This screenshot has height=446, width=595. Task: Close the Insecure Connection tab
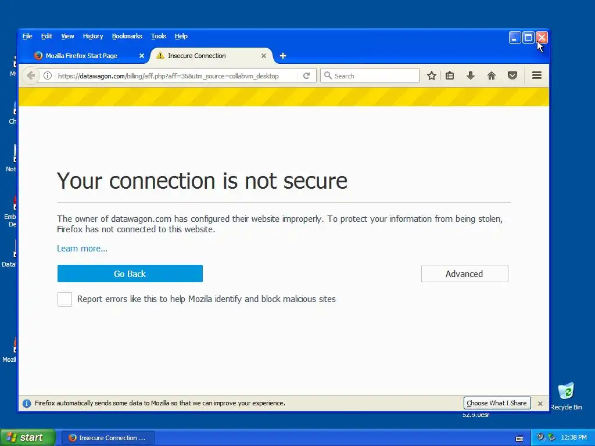pos(264,56)
